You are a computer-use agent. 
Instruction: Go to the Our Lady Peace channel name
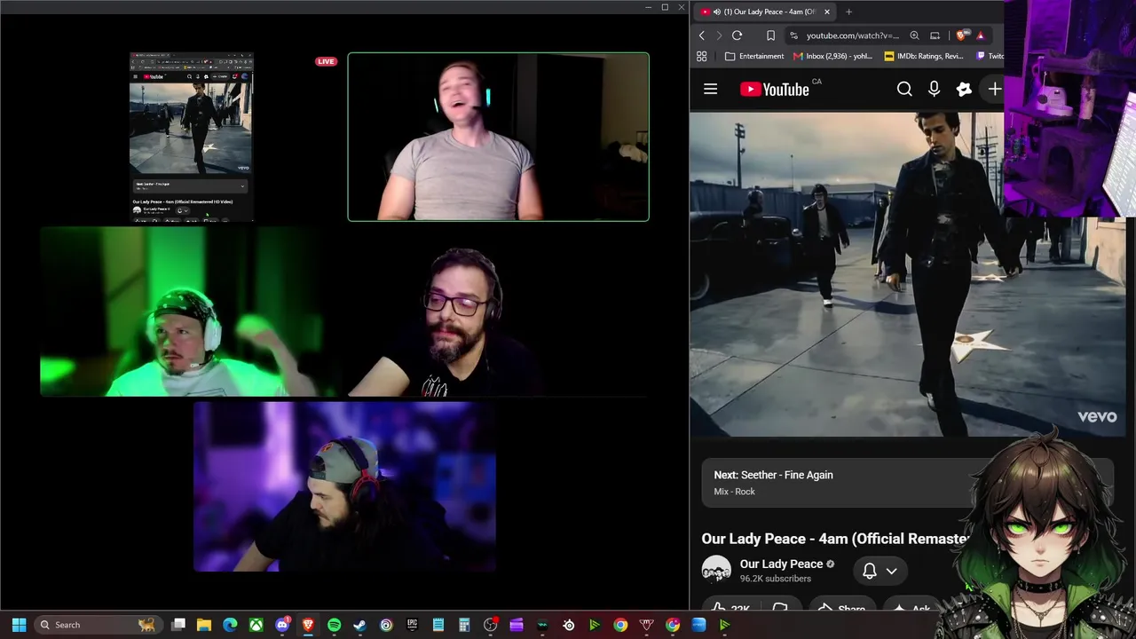tap(781, 564)
